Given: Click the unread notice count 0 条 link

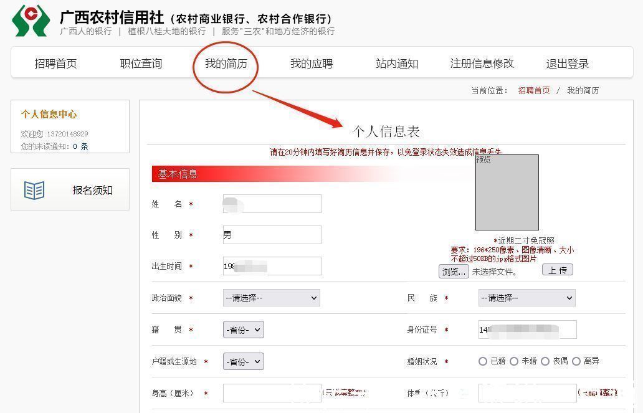Looking at the screenshot, I should [80, 146].
